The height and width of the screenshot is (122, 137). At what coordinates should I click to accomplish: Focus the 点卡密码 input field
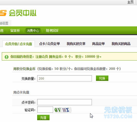pyautogui.click(x=65, y=102)
